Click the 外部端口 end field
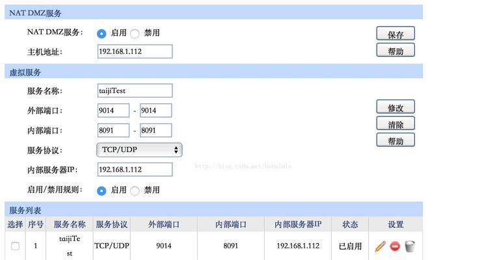This screenshot has height=260, width=480. [x=156, y=110]
